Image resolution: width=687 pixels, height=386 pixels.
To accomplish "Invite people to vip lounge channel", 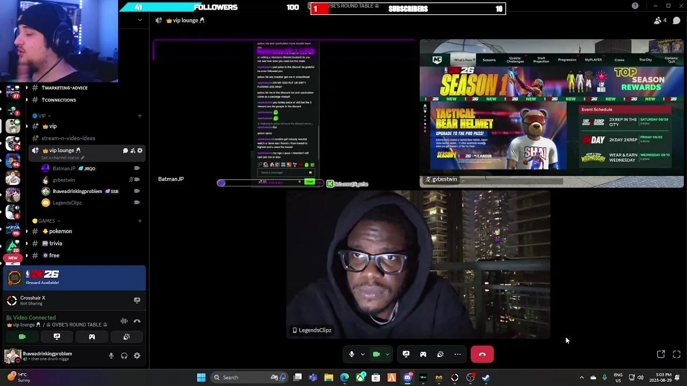I will click(x=133, y=151).
